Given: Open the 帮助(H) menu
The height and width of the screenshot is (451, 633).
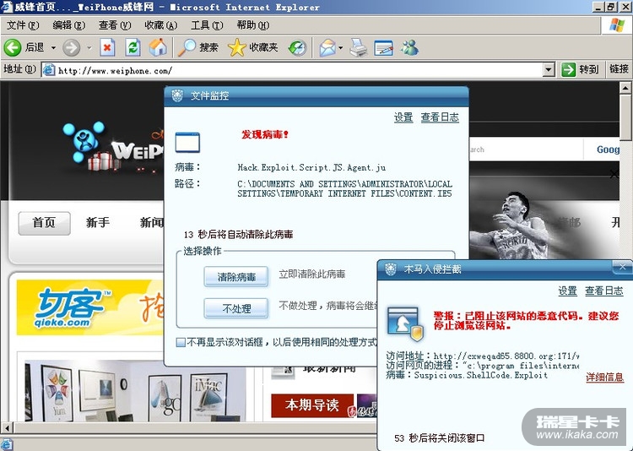Looking at the screenshot, I should click(x=252, y=25).
